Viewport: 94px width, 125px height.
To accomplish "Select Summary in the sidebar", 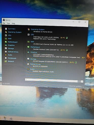I will [12, 29].
